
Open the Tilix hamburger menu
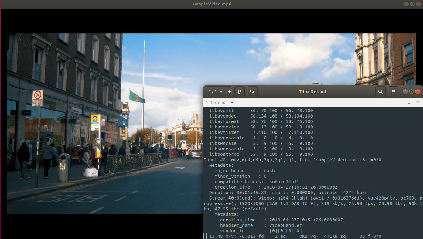(x=393, y=92)
